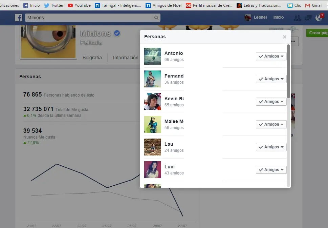
Task: Click the Personas section heading
Action: [30, 77]
